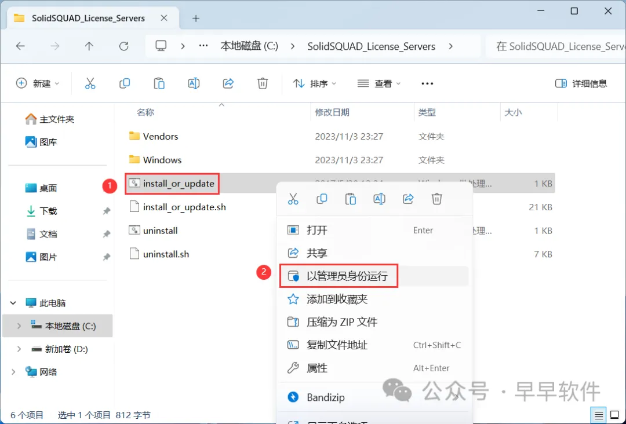
Task: Open 图库 in the sidebar
Action: click(x=41, y=141)
